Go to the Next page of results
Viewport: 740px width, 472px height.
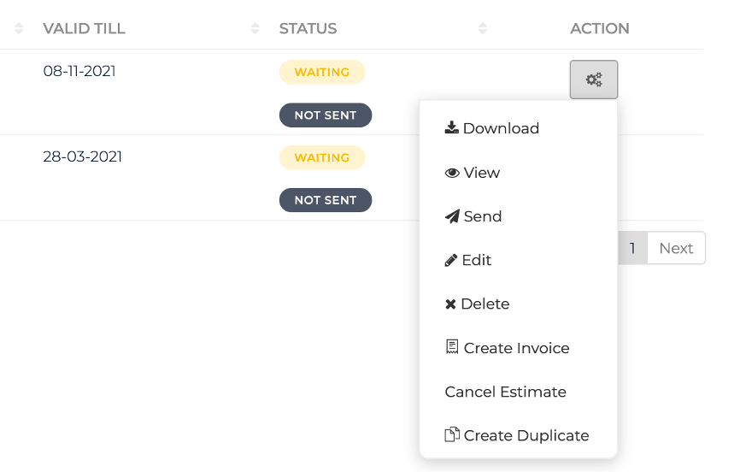(x=675, y=248)
